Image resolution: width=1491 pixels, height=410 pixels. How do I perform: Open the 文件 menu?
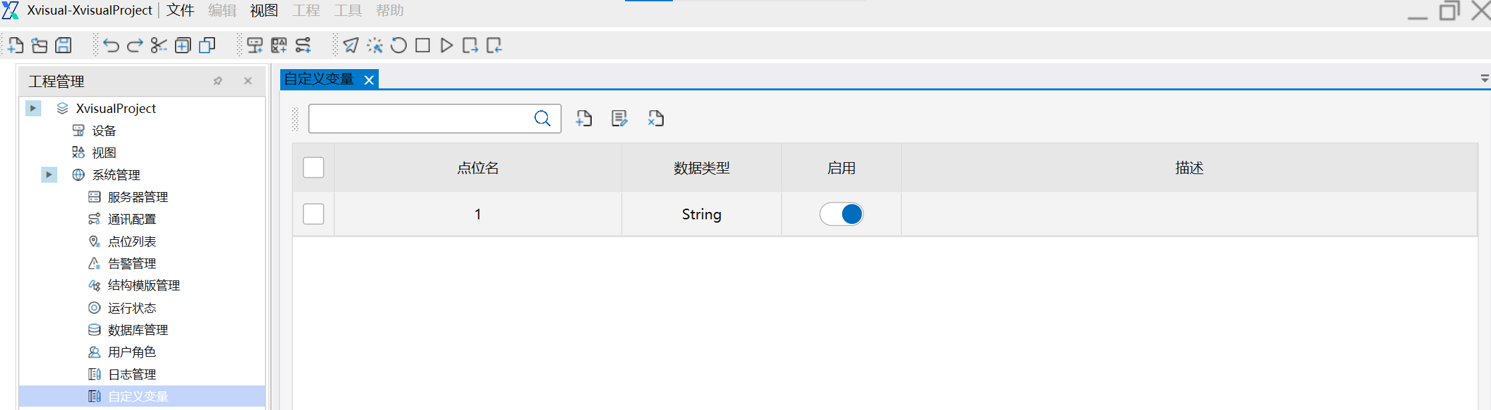pos(180,11)
